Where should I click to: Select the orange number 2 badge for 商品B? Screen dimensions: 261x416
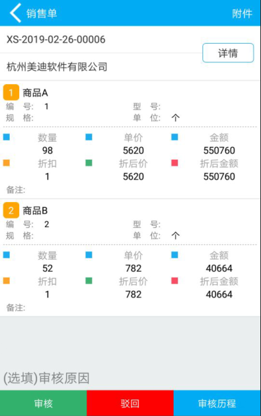[x=11, y=210]
